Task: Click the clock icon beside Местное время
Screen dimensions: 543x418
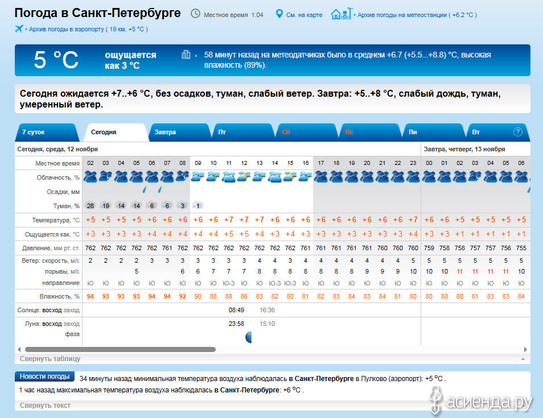Action: pos(195,14)
